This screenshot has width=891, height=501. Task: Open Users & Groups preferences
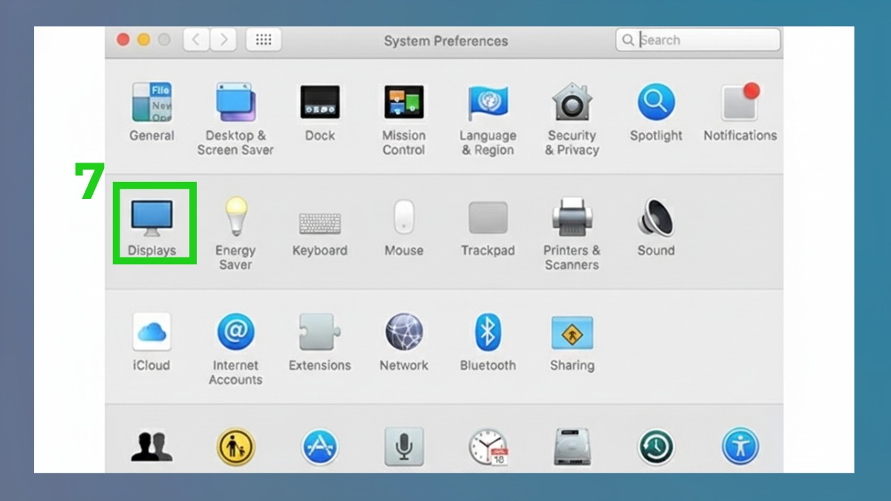[151, 446]
